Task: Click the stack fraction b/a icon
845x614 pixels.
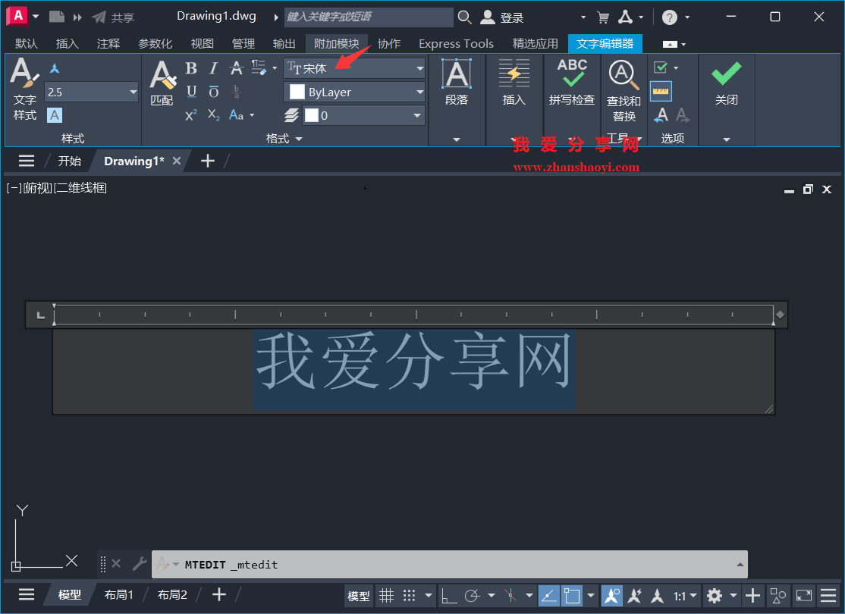Action: 236,92
